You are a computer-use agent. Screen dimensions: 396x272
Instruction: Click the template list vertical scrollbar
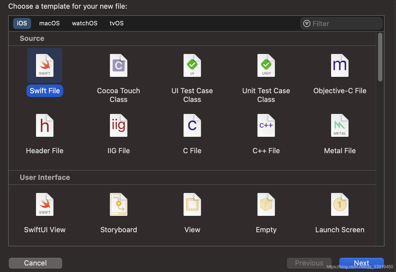tap(380, 57)
